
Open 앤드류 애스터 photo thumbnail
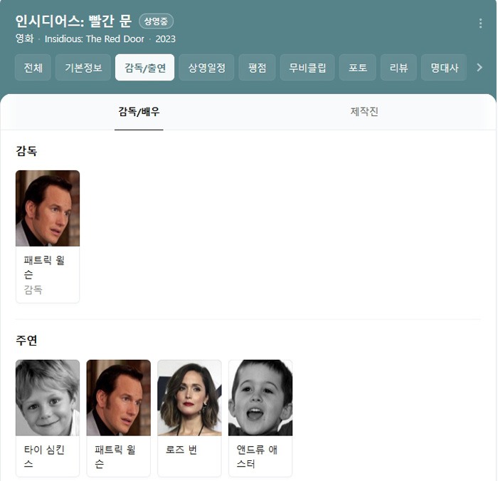[260, 398]
